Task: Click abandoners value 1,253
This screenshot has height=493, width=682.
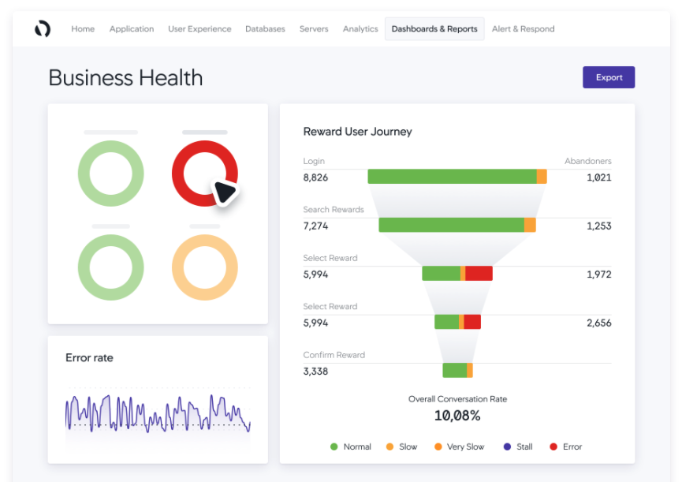Action: click(599, 226)
